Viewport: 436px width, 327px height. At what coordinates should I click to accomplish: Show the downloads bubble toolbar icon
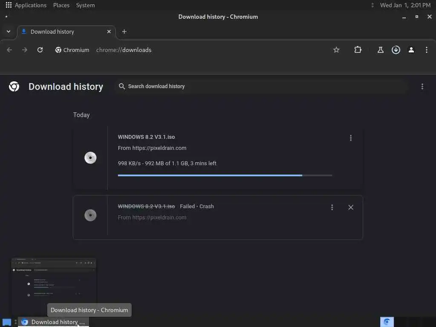(396, 50)
